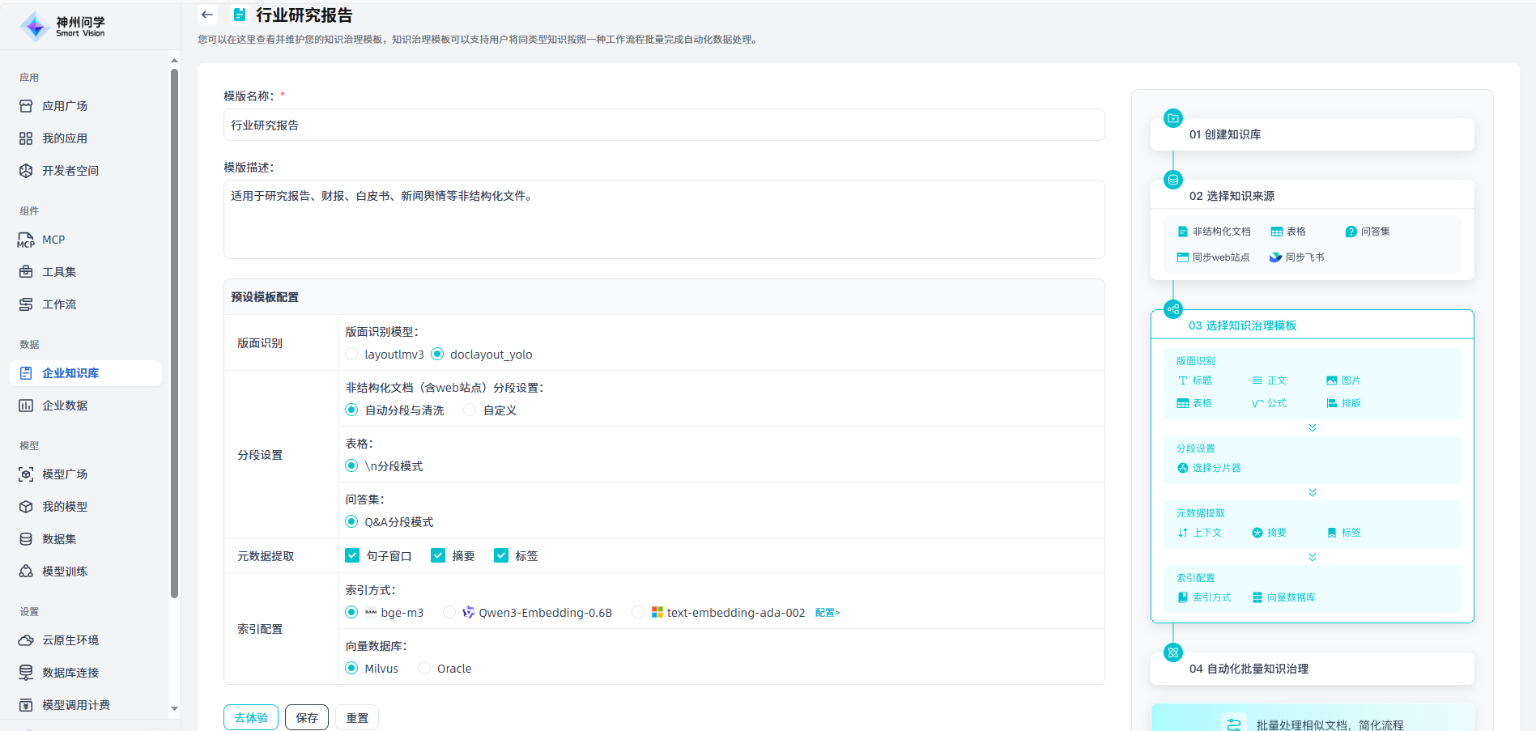Open 企业数据 in the sidebar menu
The image size is (1536, 731).
(x=65, y=406)
